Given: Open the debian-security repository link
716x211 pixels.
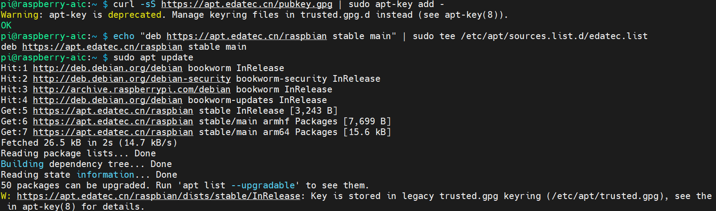Looking at the screenshot, I should pos(131,79).
